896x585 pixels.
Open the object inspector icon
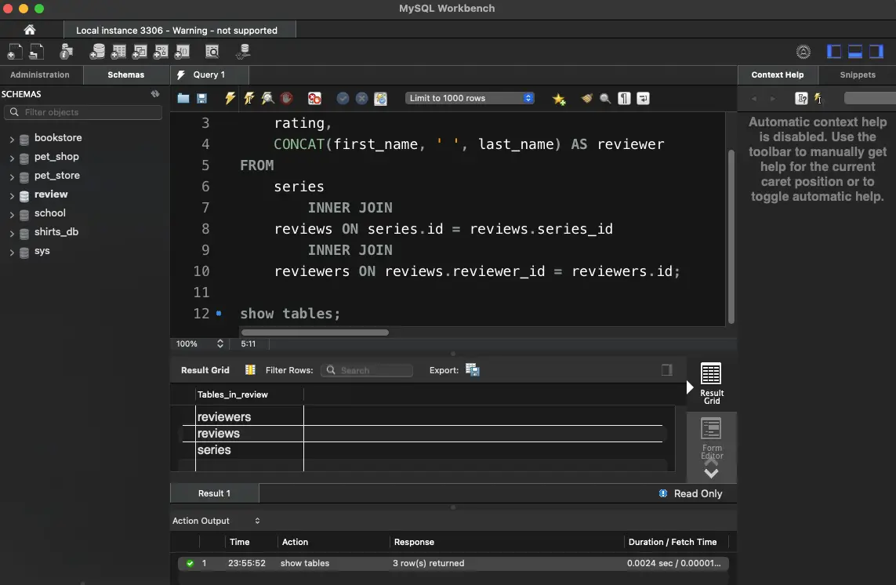click(67, 52)
